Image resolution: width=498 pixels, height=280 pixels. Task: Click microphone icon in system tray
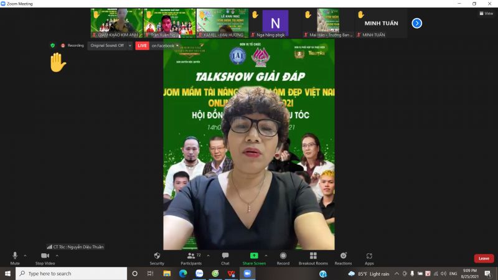(412, 274)
